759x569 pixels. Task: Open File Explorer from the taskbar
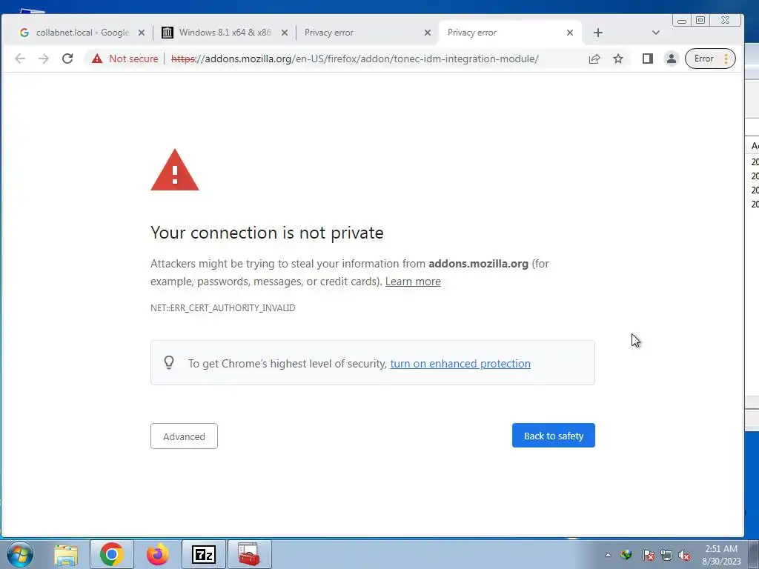[x=66, y=554]
